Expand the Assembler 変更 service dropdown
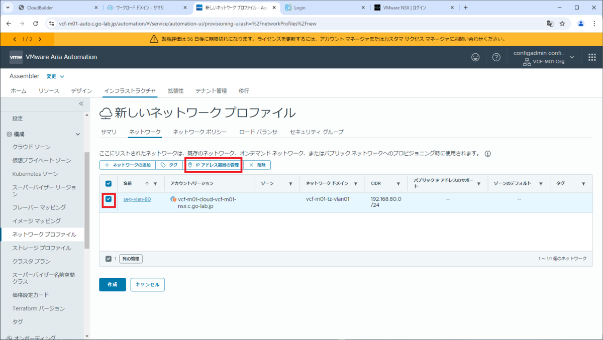 point(56,76)
